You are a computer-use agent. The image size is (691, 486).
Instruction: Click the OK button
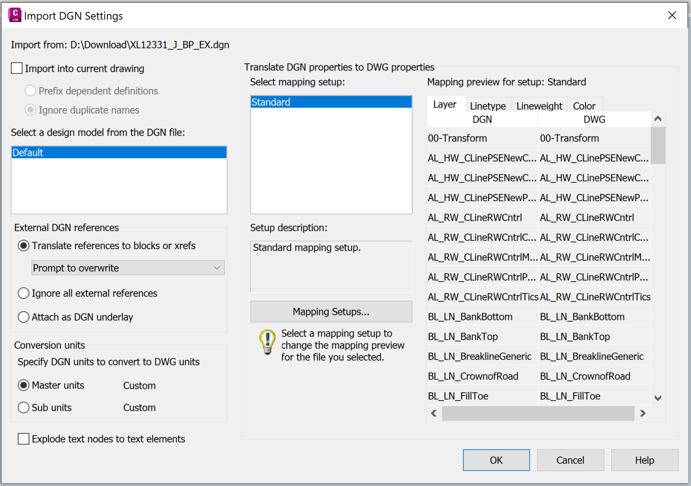[x=496, y=460]
